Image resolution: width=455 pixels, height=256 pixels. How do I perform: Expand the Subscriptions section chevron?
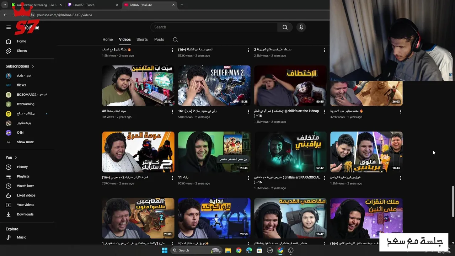click(33, 66)
